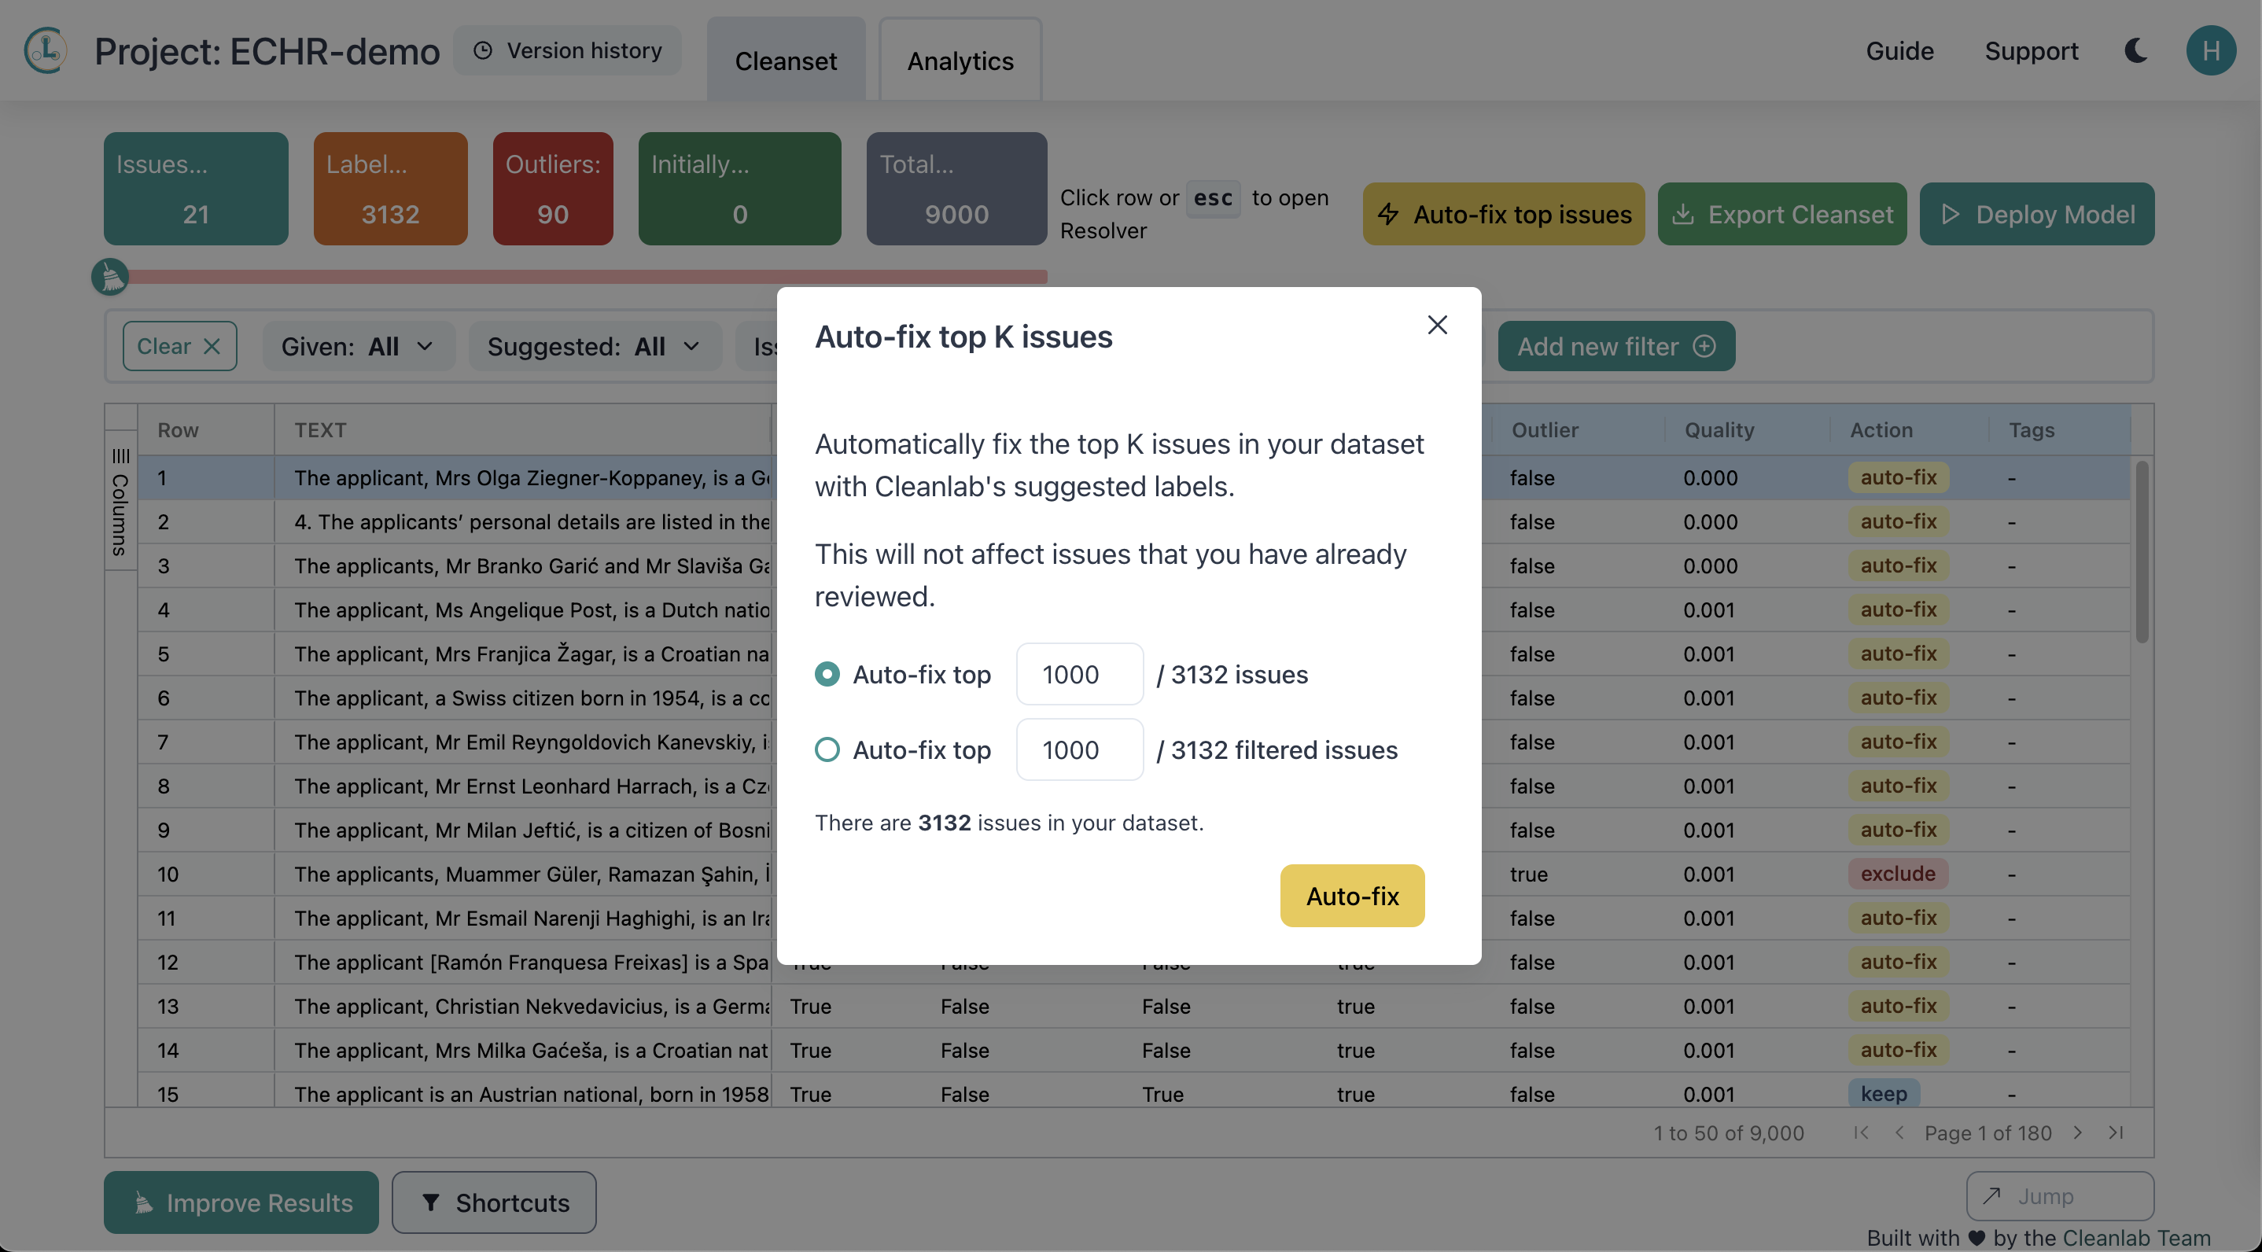Image resolution: width=2262 pixels, height=1252 pixels.
Task: Switch to the Analytics tab
Action: [x=960, y=61]
